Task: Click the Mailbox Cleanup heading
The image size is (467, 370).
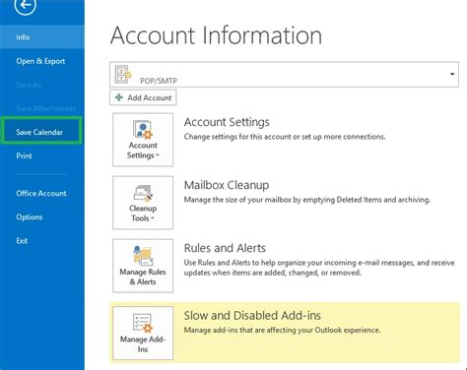Action: (x=227, y=185)
